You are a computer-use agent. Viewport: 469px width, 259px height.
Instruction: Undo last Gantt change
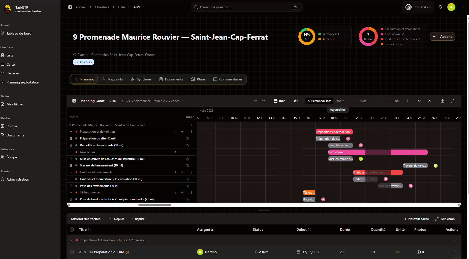pyautogui.click(x=256, y=101)
